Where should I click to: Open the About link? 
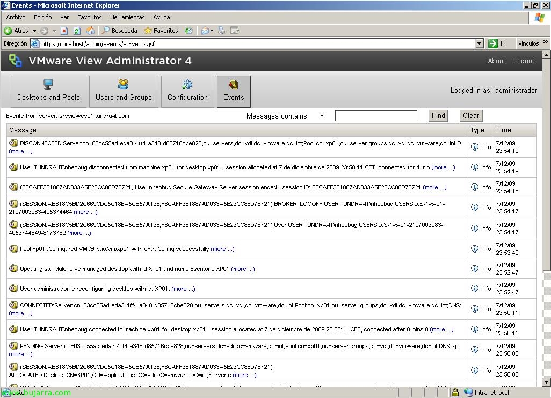pos(496,61)
